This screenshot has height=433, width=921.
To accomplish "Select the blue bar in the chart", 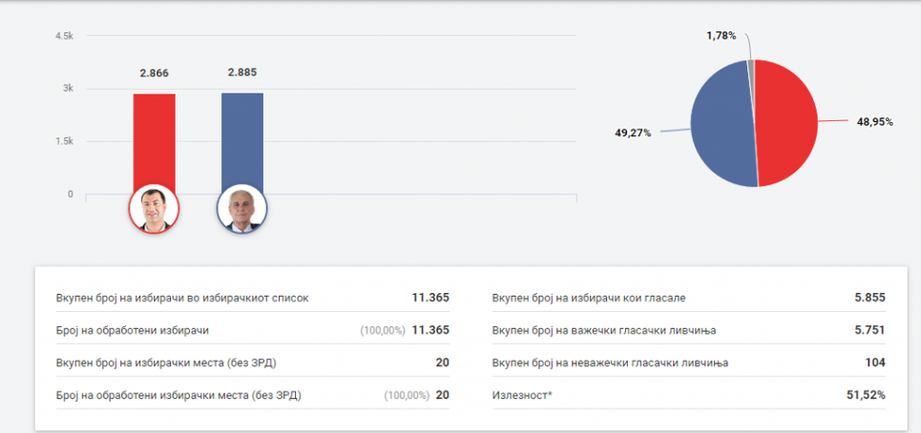I will tap(242, 141).
